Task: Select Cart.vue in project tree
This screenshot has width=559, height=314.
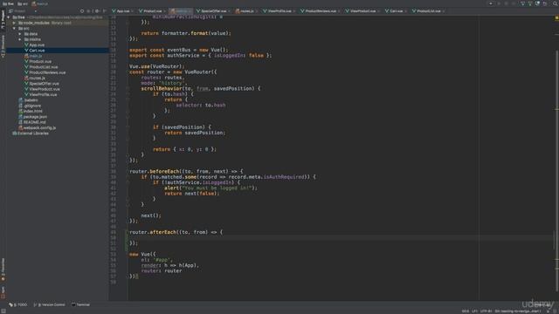Action: (34, 51)
